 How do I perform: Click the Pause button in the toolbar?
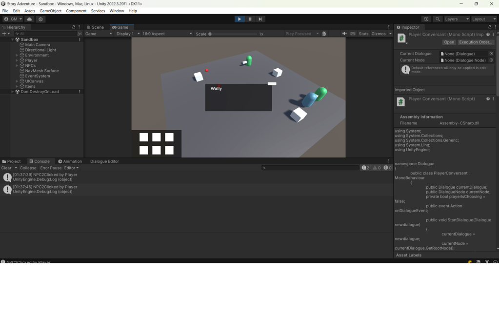click(x=250, y=19)
